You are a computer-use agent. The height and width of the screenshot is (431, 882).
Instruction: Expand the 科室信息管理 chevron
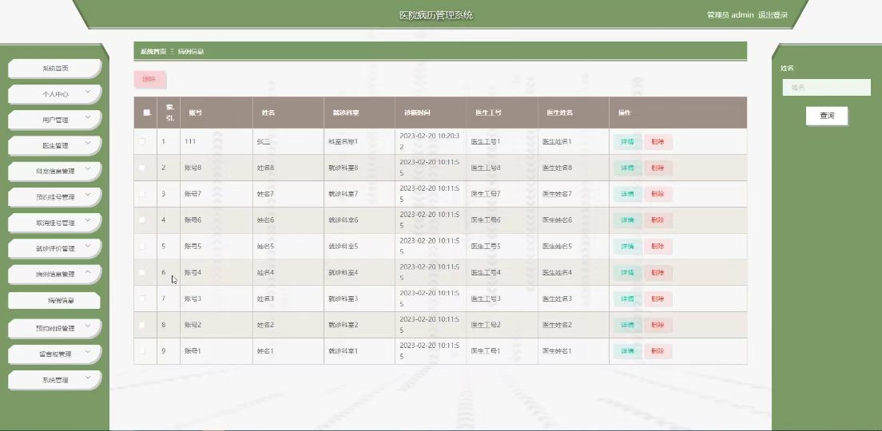[88, 168]
